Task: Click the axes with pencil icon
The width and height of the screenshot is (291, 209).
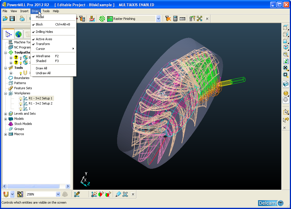Action: pyautogui.click(x=77, y=194)
